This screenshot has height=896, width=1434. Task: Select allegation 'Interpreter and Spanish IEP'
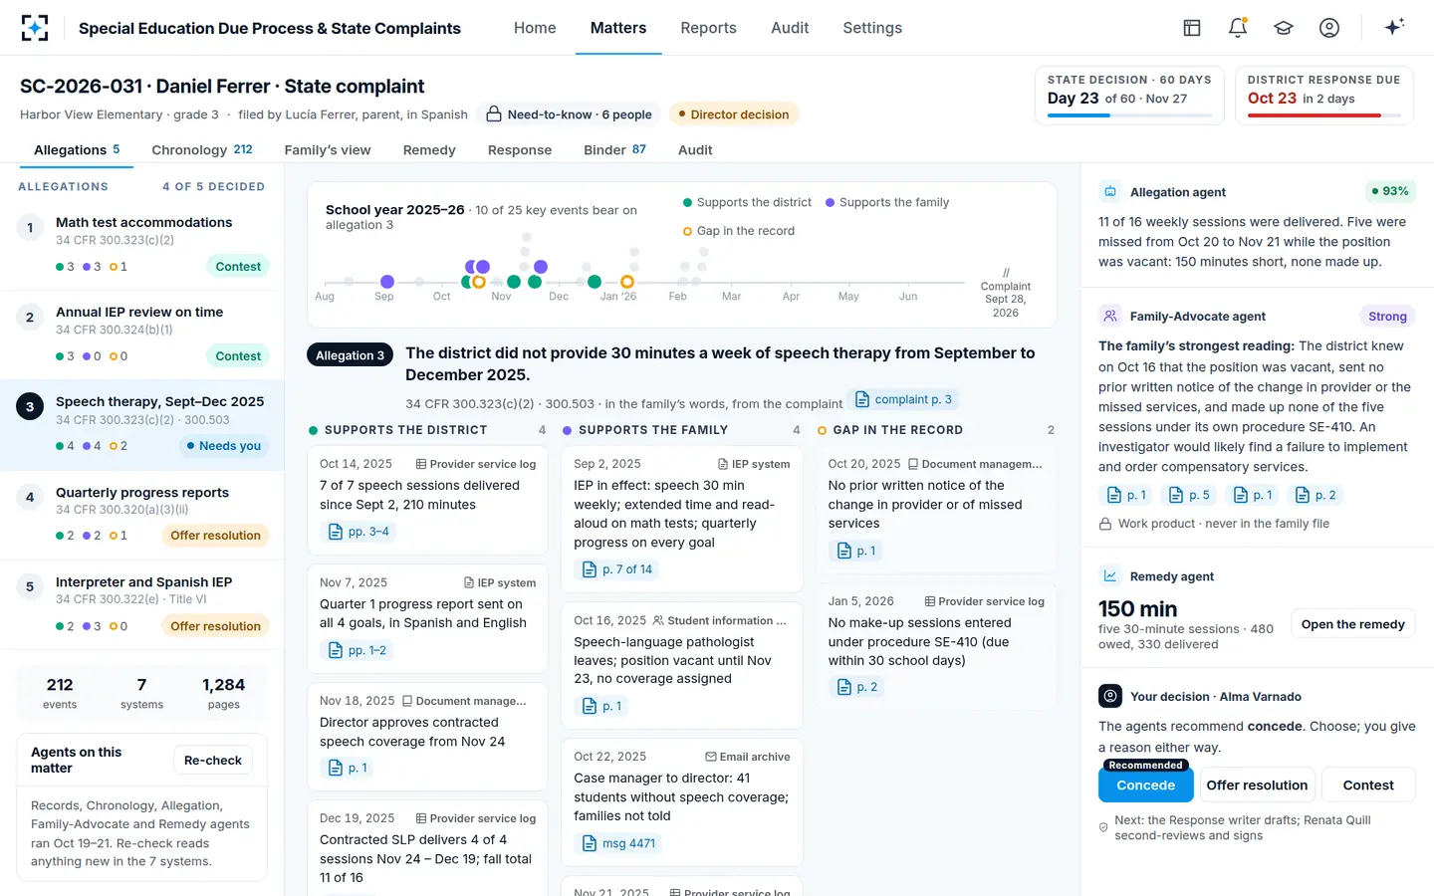tap(142, 604)
